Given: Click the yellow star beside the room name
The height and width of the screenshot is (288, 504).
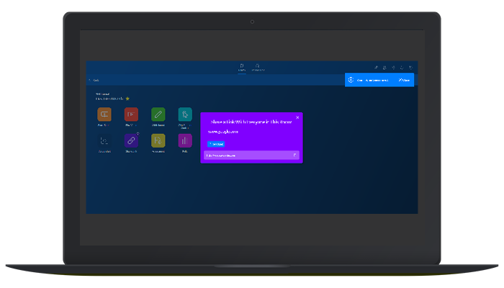Looking at the screenshot, I should 127,99.
